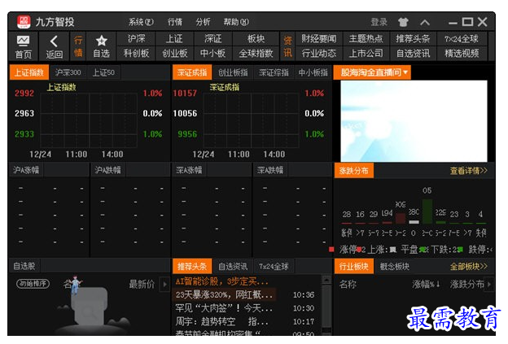
Task: Click the live stream video thumbnail
Action: [414, 121]
